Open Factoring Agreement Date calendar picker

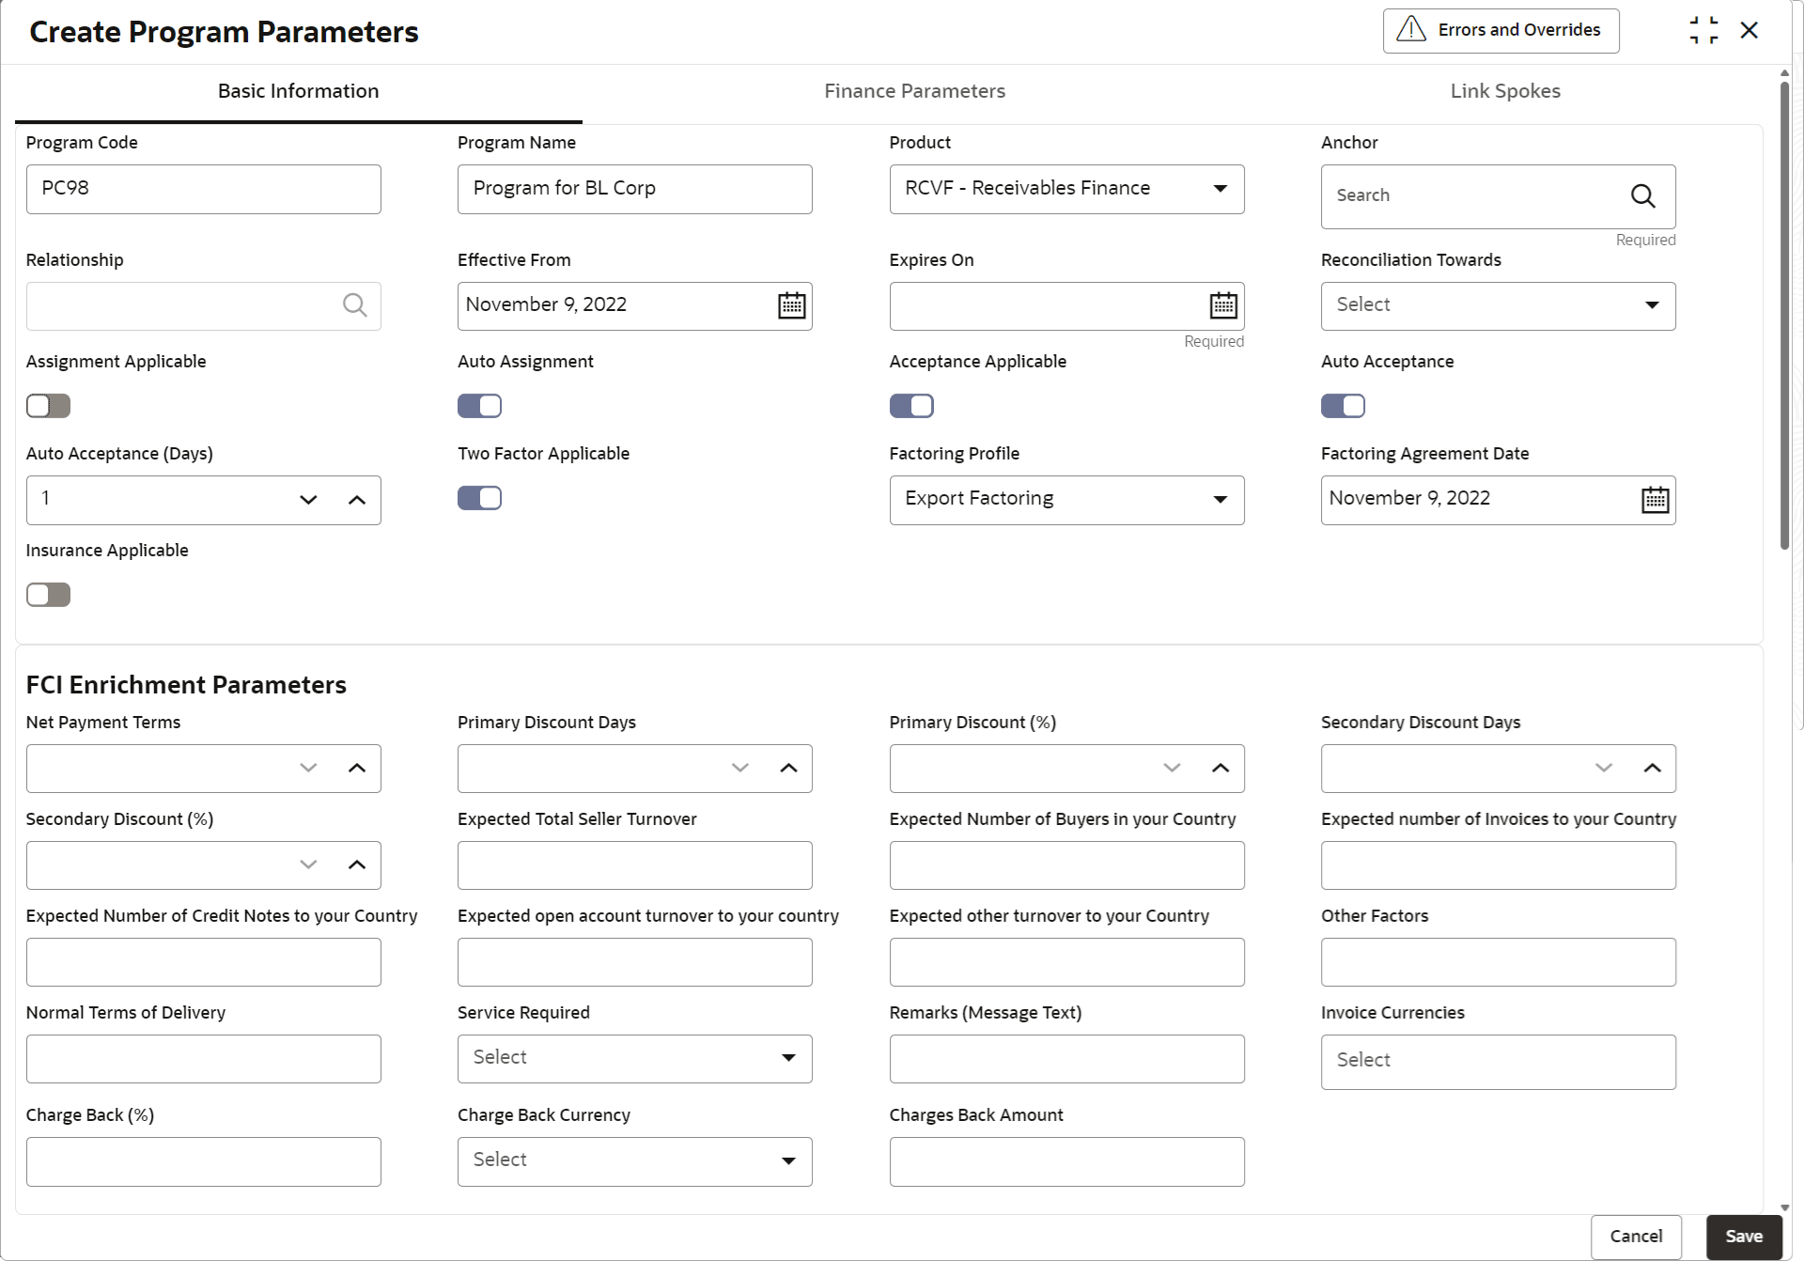point(1655,500)
